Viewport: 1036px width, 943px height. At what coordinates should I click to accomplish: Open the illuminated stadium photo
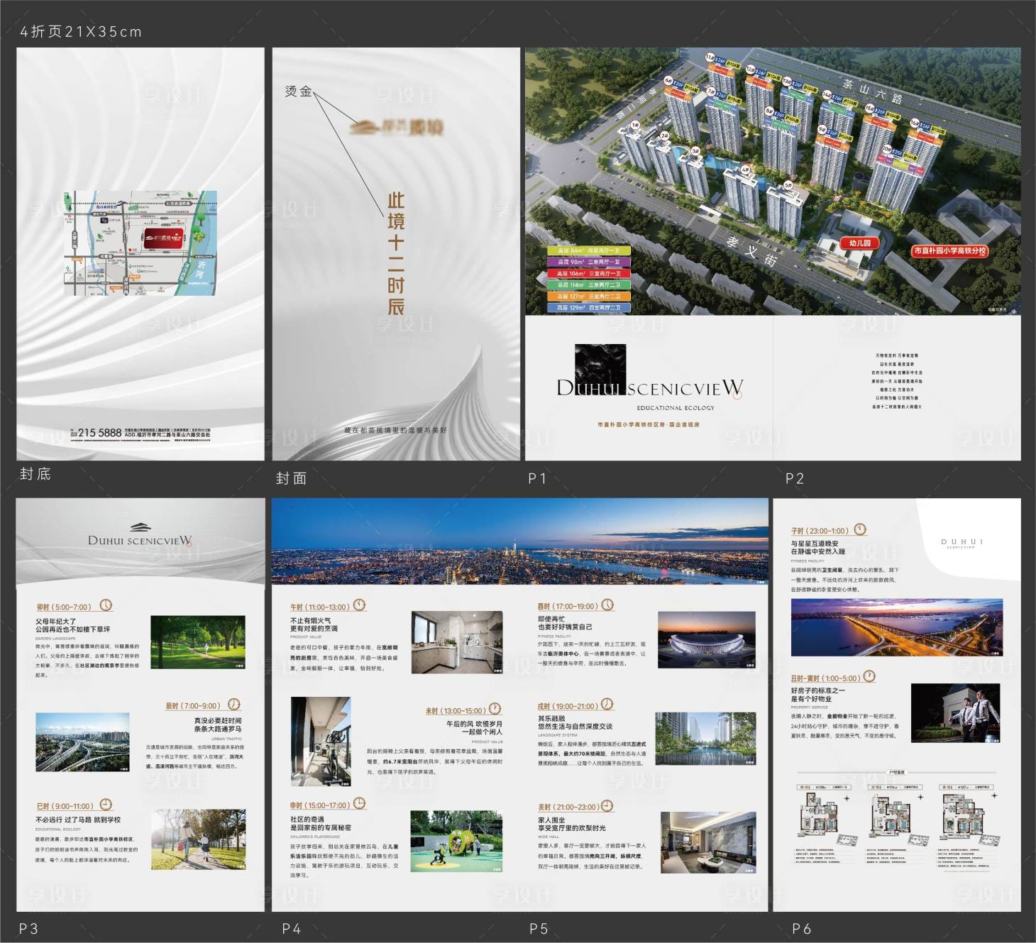pos(706,640)
